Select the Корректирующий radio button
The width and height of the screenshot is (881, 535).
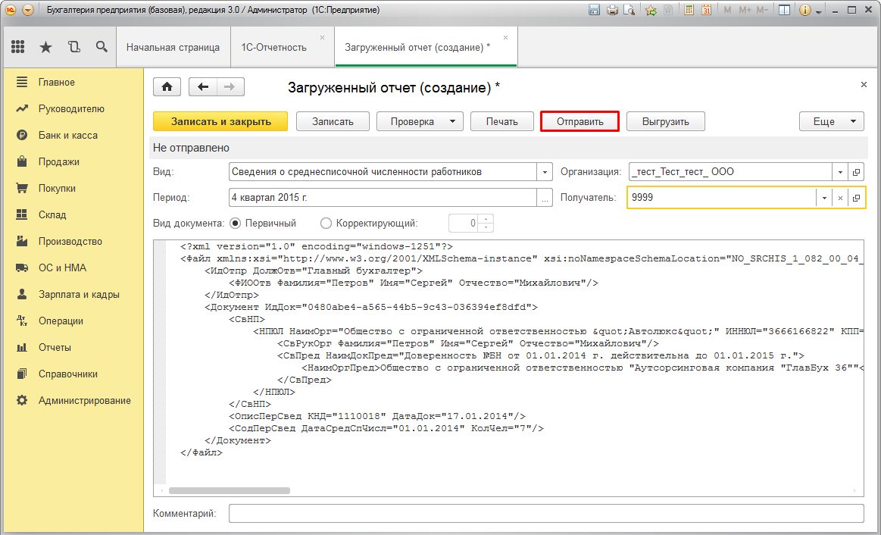pyautogui.click(x=326, y=223)
